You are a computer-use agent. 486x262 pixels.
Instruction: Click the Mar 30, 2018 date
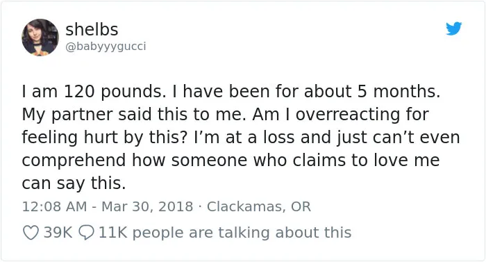click(147, 206)
